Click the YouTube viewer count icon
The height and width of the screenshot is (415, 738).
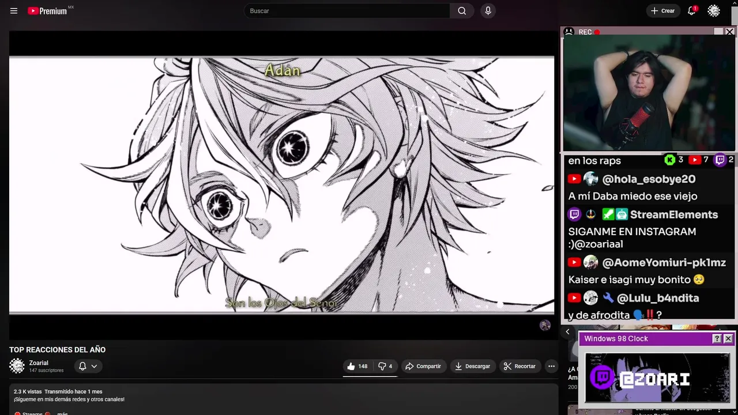point(695,160)
